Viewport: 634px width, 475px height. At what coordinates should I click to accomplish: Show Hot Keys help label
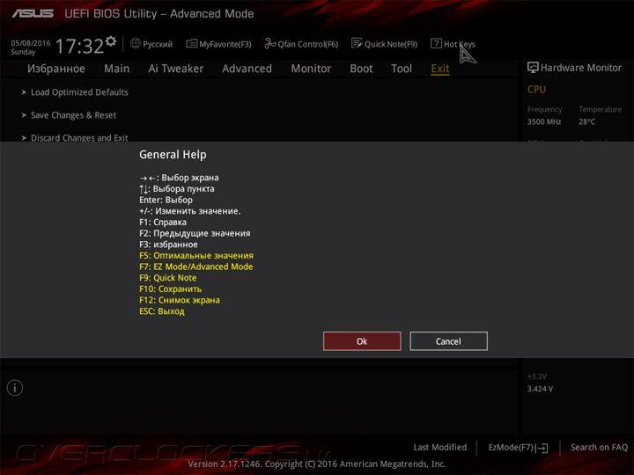coord(460,44)
